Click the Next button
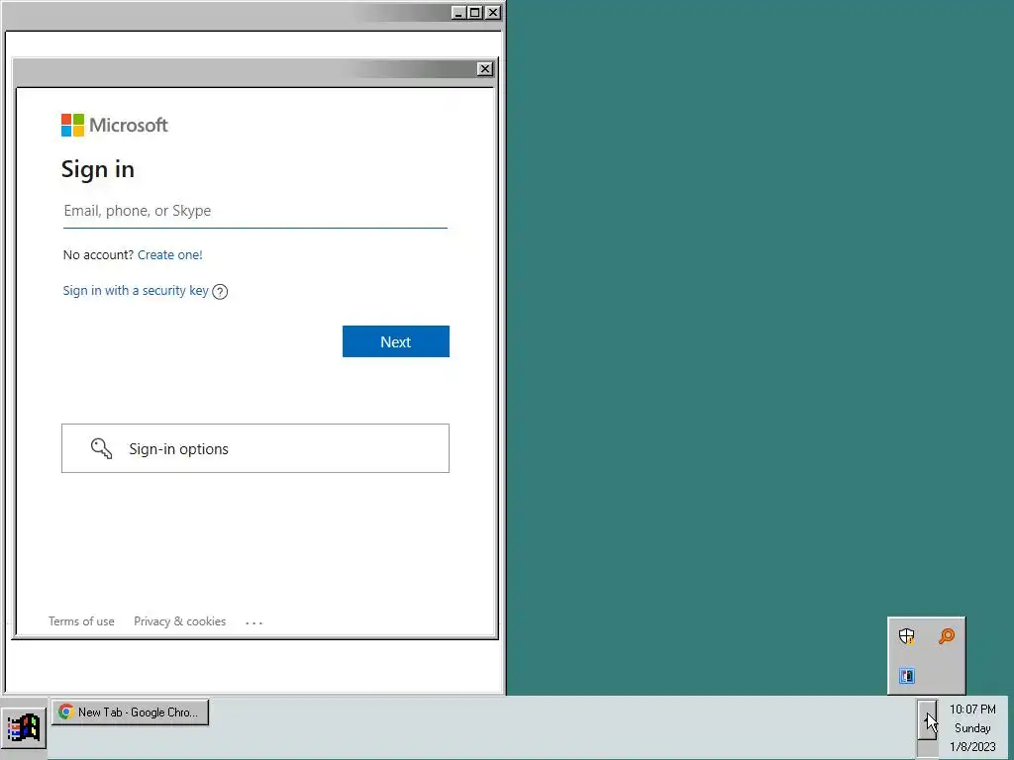The image size is (1014, 760). 396,341
